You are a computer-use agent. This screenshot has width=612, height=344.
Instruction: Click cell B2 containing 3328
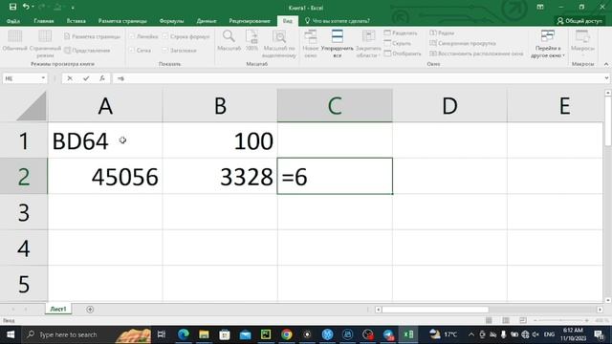220,176
